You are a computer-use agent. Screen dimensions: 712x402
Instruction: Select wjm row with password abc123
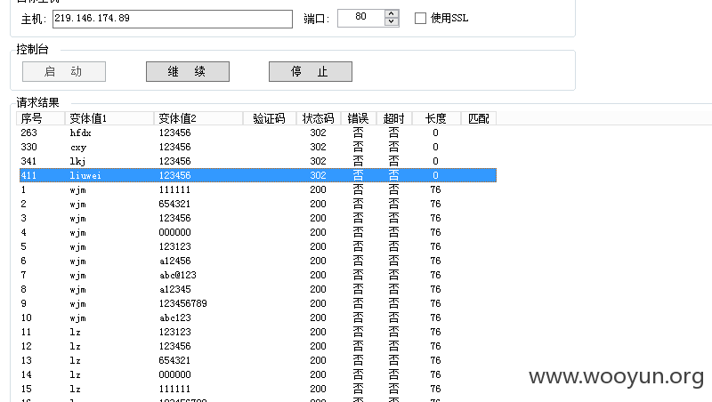coord(258,318)
